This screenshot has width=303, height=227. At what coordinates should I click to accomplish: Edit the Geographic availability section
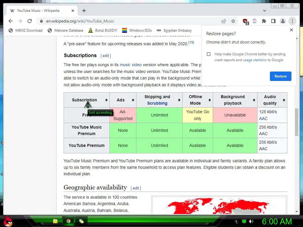pos(136,188)
